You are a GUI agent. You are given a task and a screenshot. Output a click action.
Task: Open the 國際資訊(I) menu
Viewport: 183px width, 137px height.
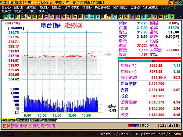120,7
